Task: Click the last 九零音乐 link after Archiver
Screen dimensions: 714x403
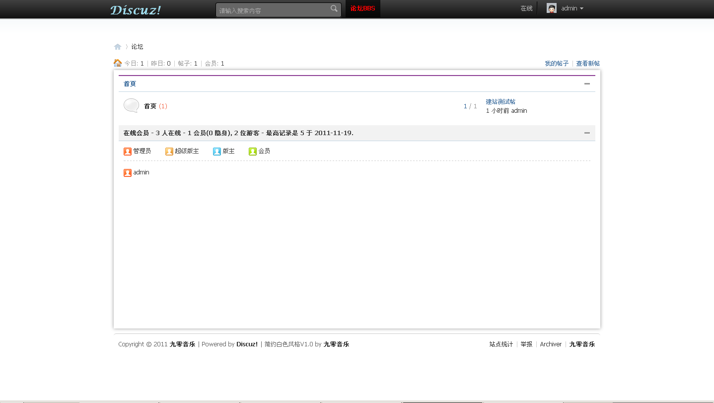Action: [x=582, y=344]
